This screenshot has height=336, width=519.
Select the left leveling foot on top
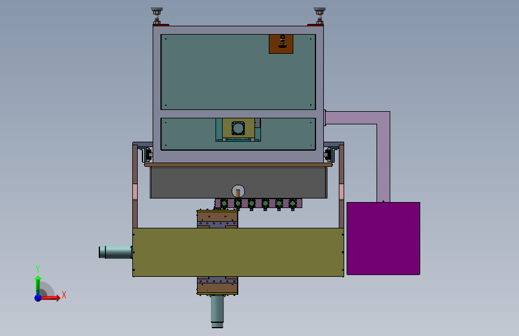[x=157, y=16]
